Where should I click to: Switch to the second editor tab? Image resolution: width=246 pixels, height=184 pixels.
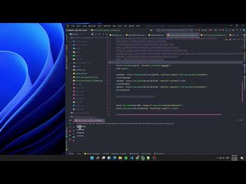tap(136, 35)
